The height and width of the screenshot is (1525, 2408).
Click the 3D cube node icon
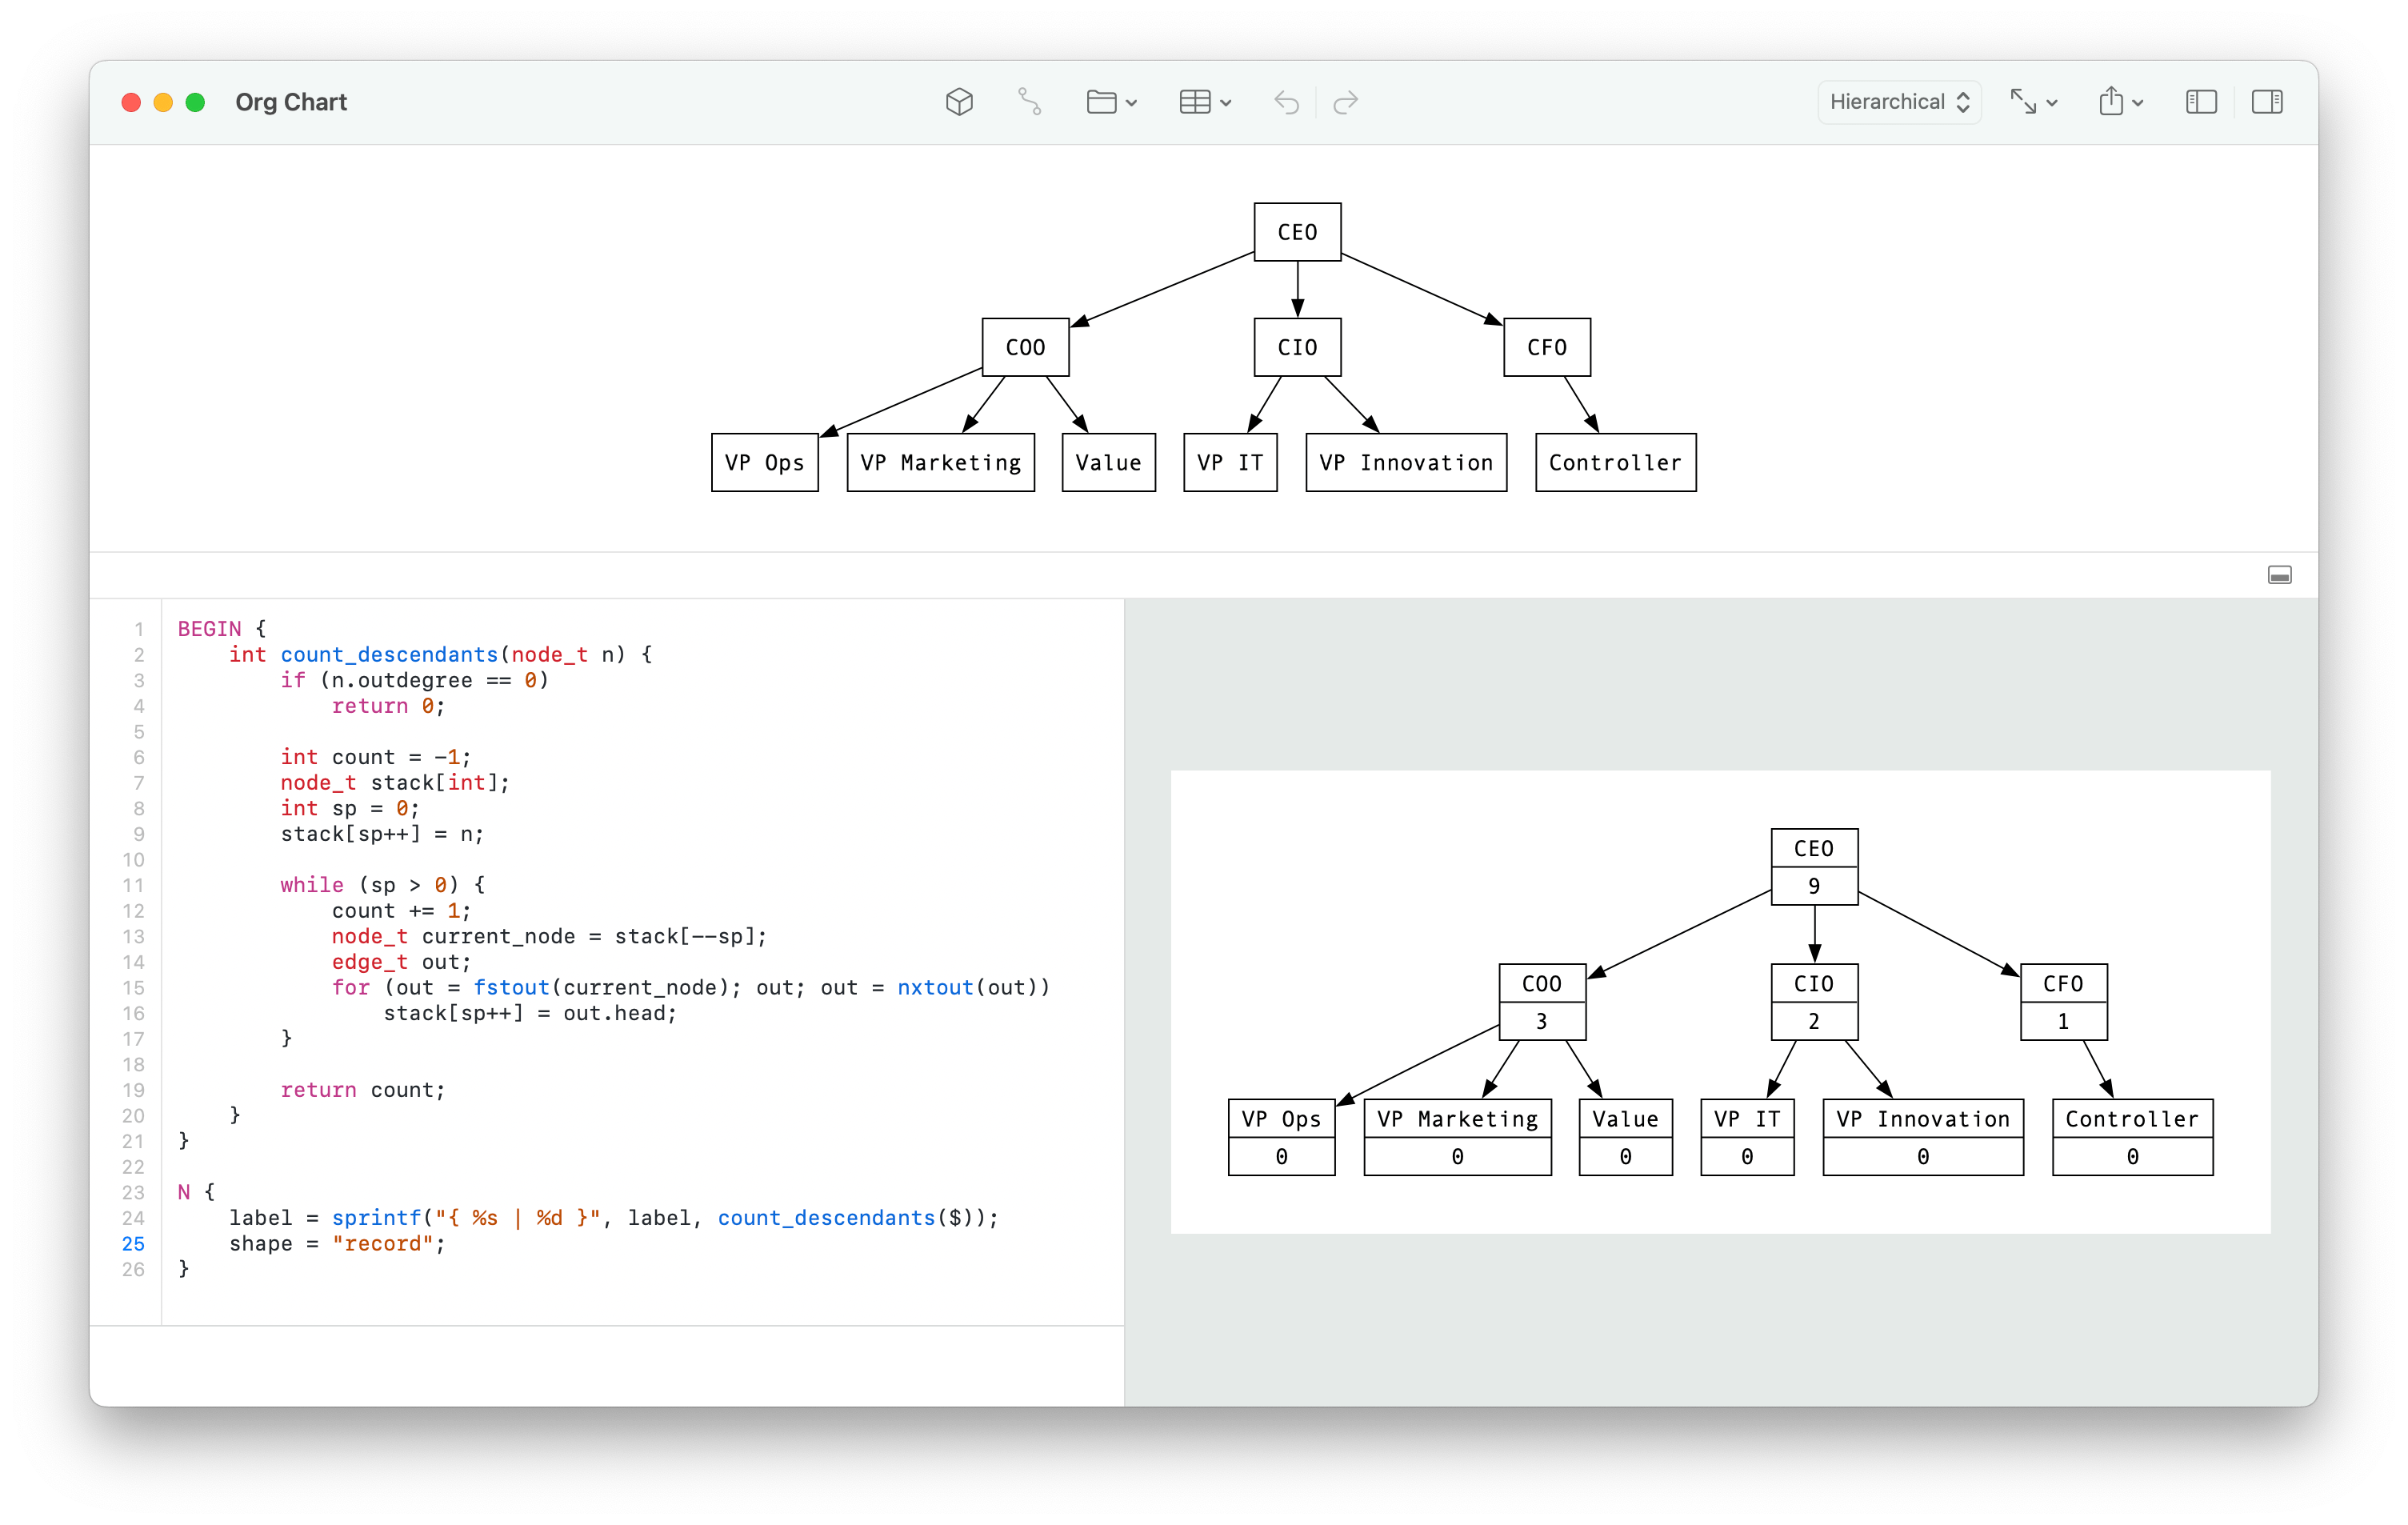[x=959, y=102]
